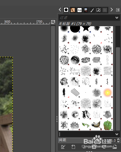The image size is (121, 152).
Task: Open the tab with the dashed square icon
Action: pos(105,10)
